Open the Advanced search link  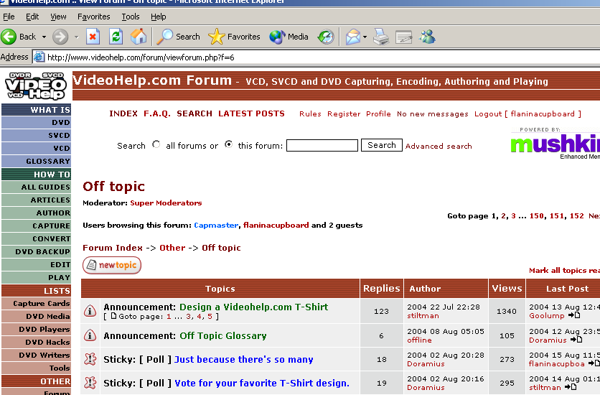tap(439, 147)
